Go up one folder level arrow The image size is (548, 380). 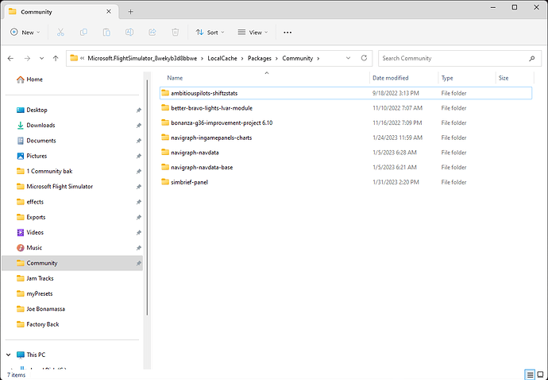56,58
